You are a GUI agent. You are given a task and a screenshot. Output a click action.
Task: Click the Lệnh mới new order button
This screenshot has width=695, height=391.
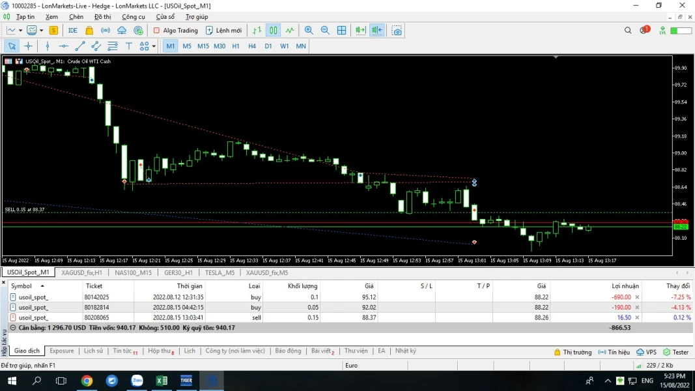click(x=223, y=31)
